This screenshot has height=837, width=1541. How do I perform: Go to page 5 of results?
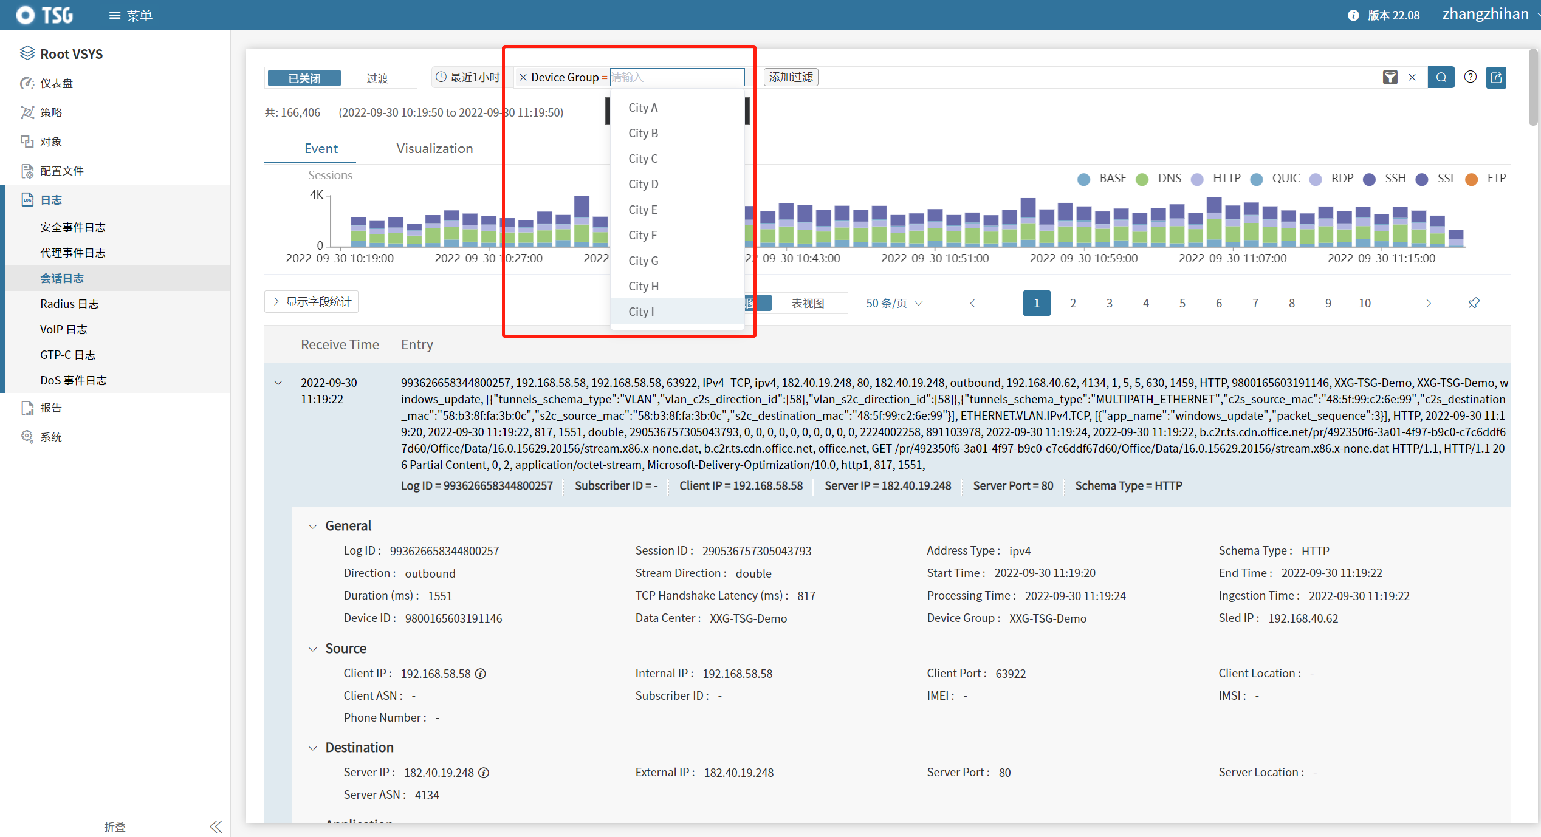[x=1182, y=303]
